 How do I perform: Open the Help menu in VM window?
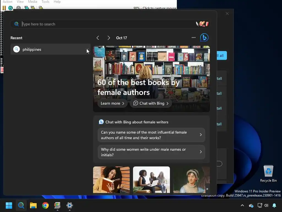point(57,2)
